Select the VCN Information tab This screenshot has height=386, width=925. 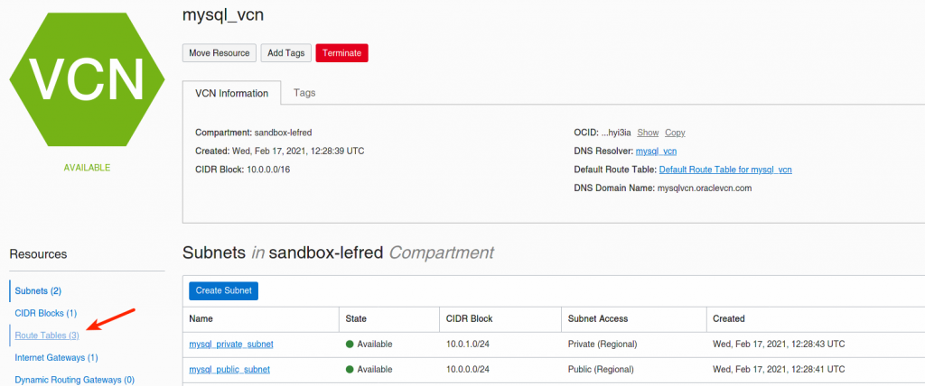(x=231, y=93)
